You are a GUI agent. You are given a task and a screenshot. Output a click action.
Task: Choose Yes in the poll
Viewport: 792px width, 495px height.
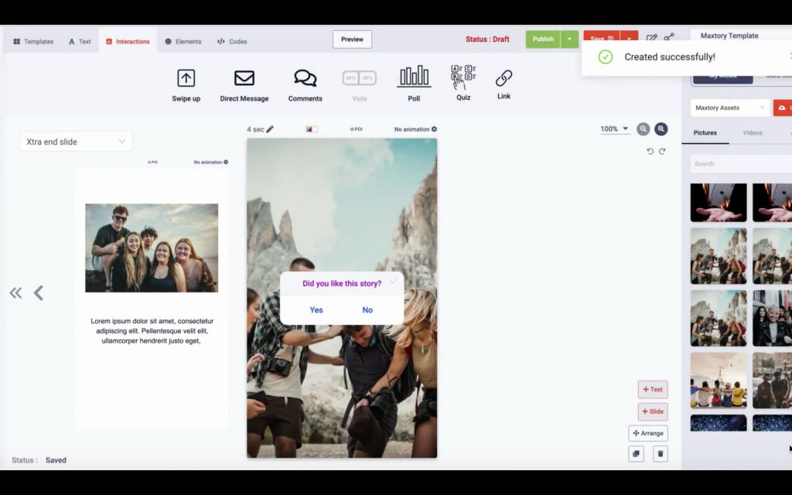(316, 310)
